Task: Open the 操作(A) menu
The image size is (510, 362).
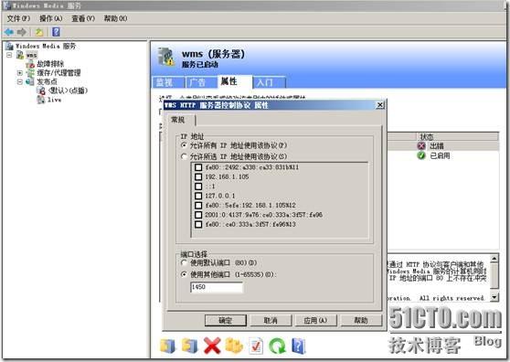Action: point(51,18)
